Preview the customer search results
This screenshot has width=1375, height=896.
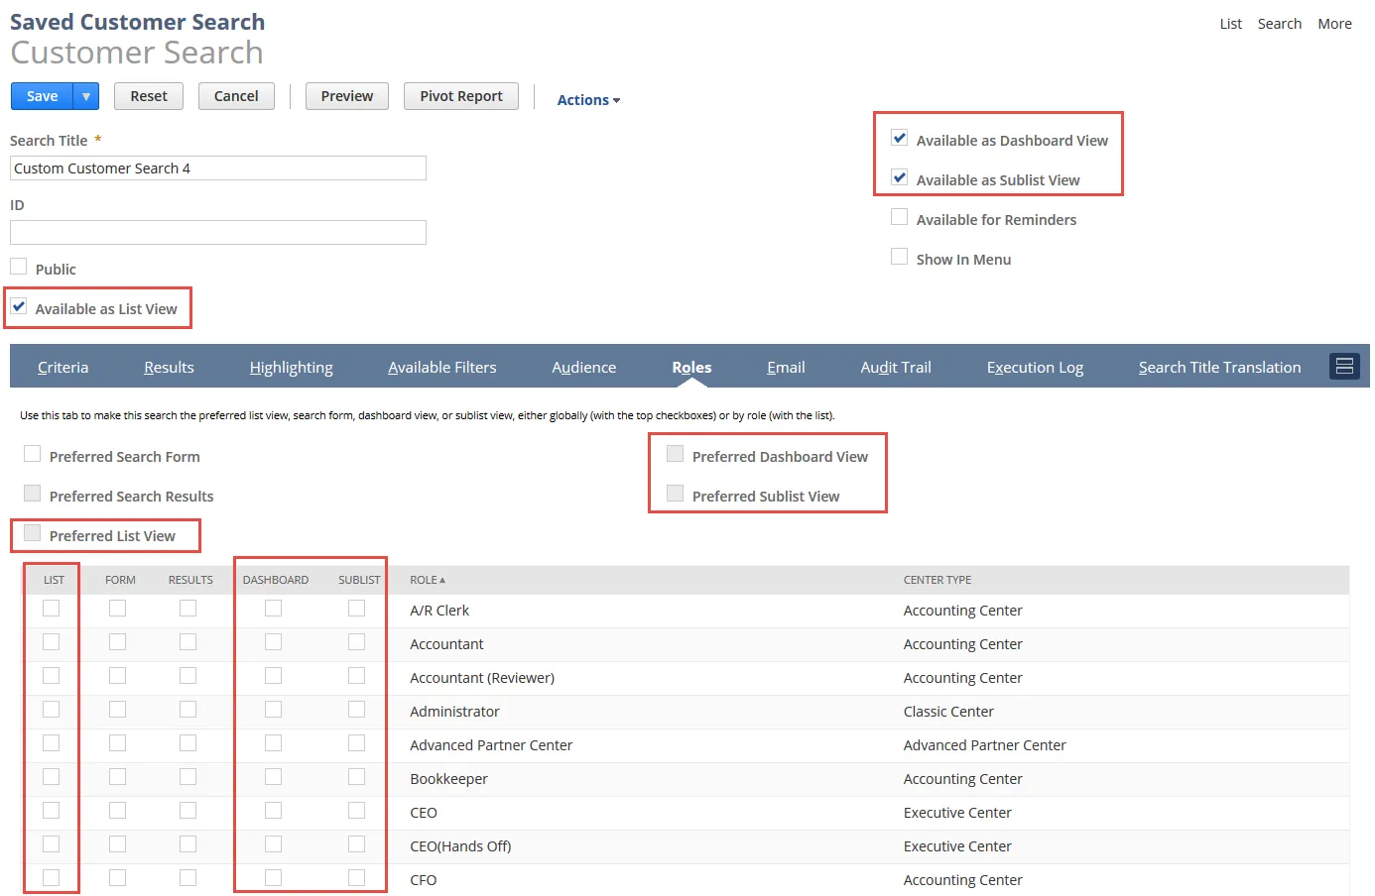(x=346, y=95)
